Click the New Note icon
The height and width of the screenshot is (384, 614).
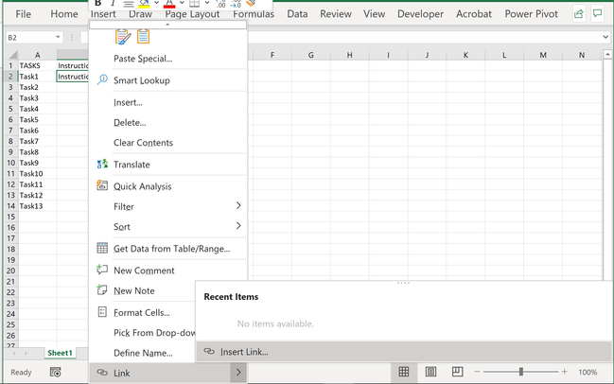tap(102, 290)
